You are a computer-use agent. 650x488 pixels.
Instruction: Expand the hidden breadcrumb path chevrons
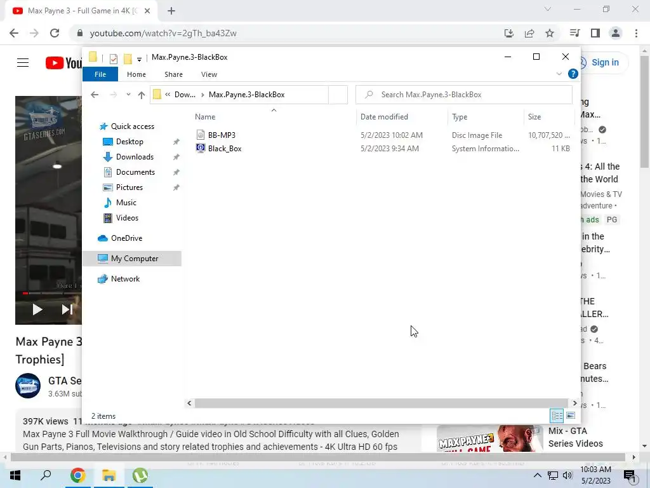coord(168,95)
